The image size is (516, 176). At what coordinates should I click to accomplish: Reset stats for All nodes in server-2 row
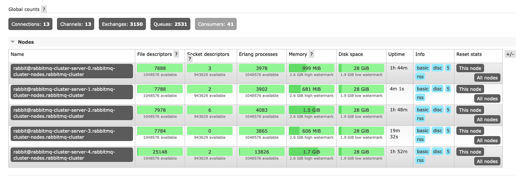click(x=487, y=119)
